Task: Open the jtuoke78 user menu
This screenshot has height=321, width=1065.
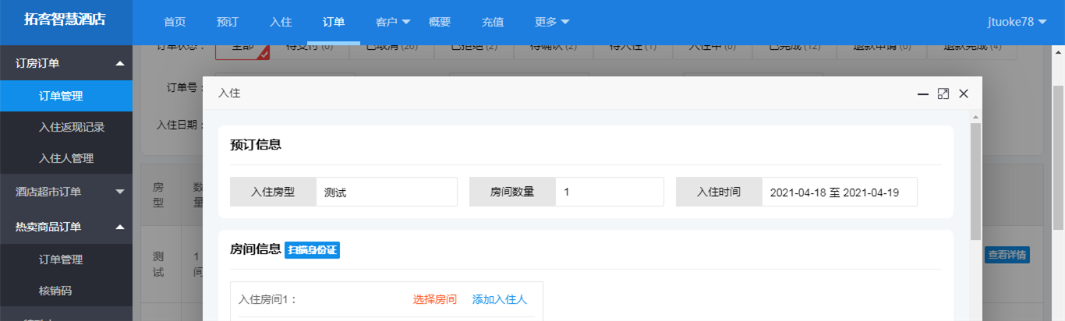Action: 1016,22
